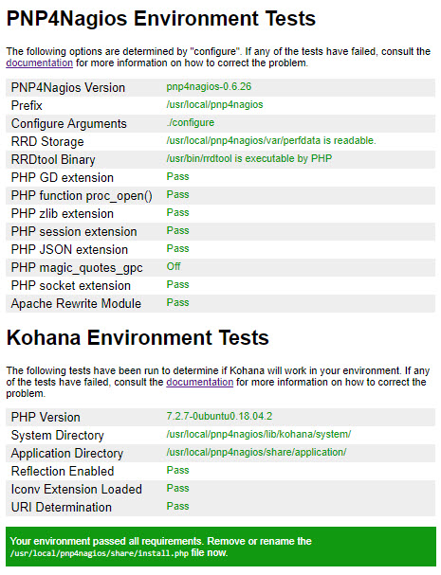
Task: Click the PHP socket extension Pass result
Action: [x=177, y=284]
